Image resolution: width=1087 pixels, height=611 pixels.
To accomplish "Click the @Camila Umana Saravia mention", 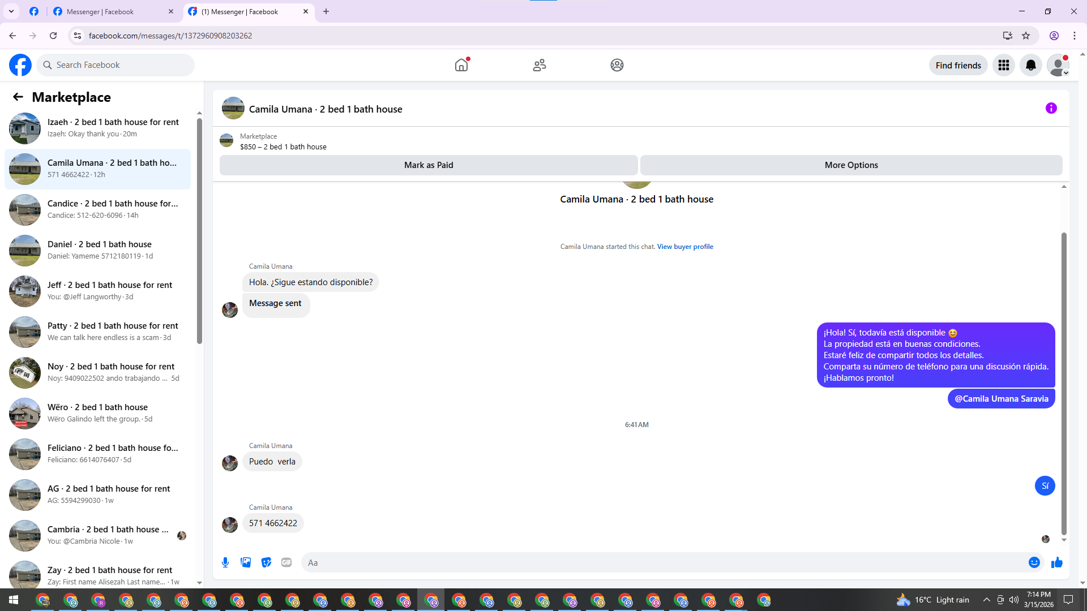I will coord(1001,399).
